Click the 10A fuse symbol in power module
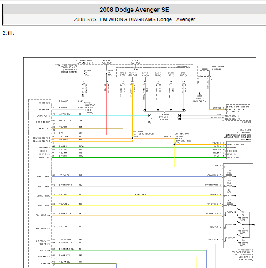Image resolution: width=266 pixels, height=268 pixels. pos(107,73)
